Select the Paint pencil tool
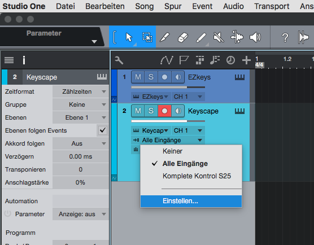Viewport: 314px width, 245px height. 201,37
